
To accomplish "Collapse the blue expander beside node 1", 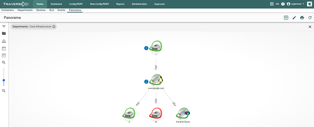I will (147, 48).
